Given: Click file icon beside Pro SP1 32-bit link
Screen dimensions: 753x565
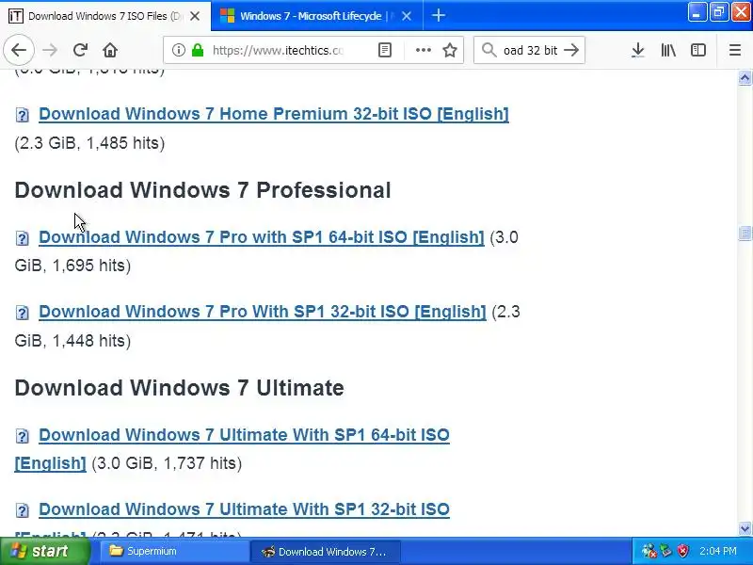Looking at the screenshot, I should click(x=22, y=313).
